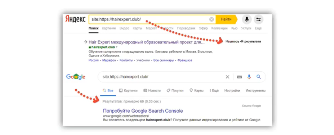
Task: Click the Google magnifier search icon
Action: (259, 77)
